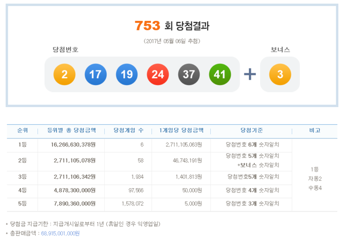This screenshot has width=346, height=239.
Task: Click the yellow winning ball number 2
Action: point(65,75)
